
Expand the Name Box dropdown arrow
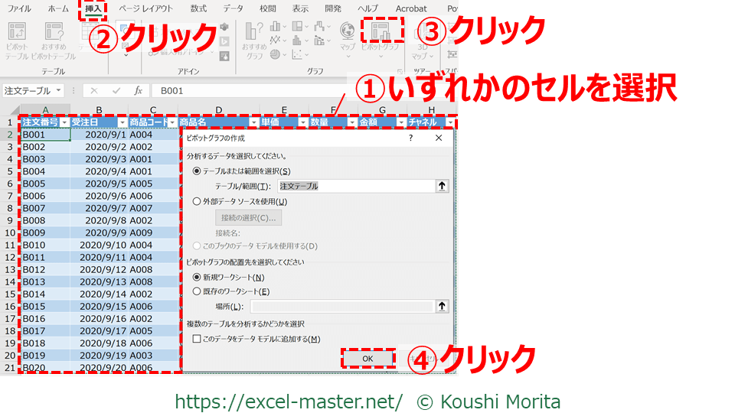(x=71, y=90)
